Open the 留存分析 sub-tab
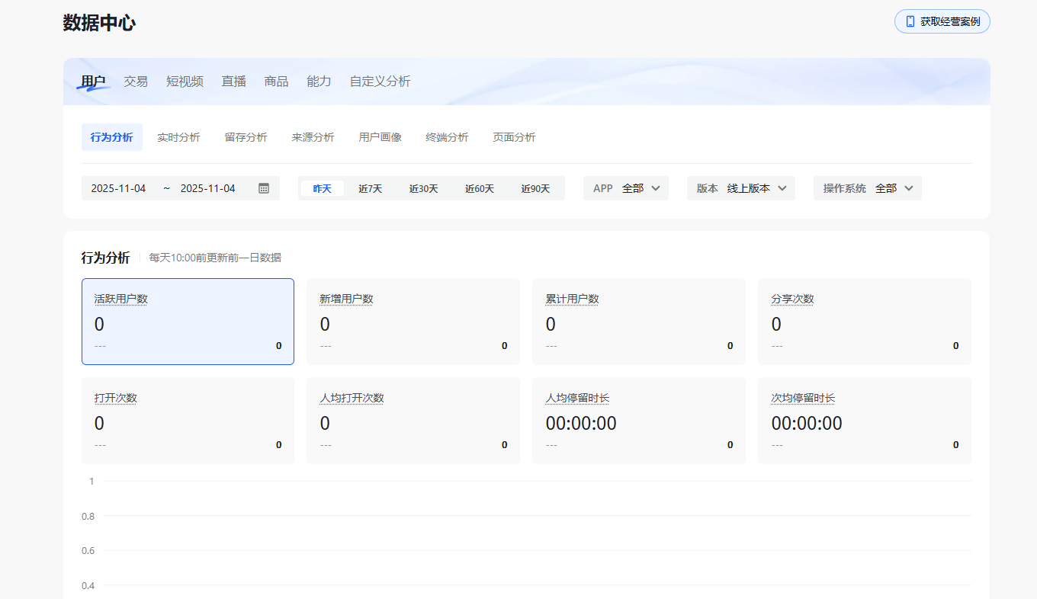This screenshot has height=599, width=1037. tap(246, 137)
